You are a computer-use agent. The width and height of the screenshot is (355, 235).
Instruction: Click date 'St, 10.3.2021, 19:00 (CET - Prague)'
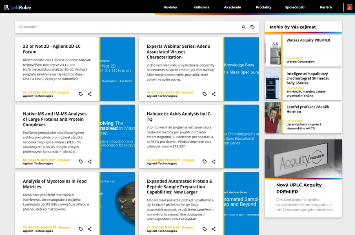(x=170, y=160)
